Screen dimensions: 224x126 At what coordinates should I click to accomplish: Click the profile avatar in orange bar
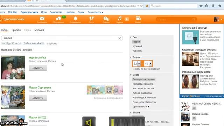(216, 19)
